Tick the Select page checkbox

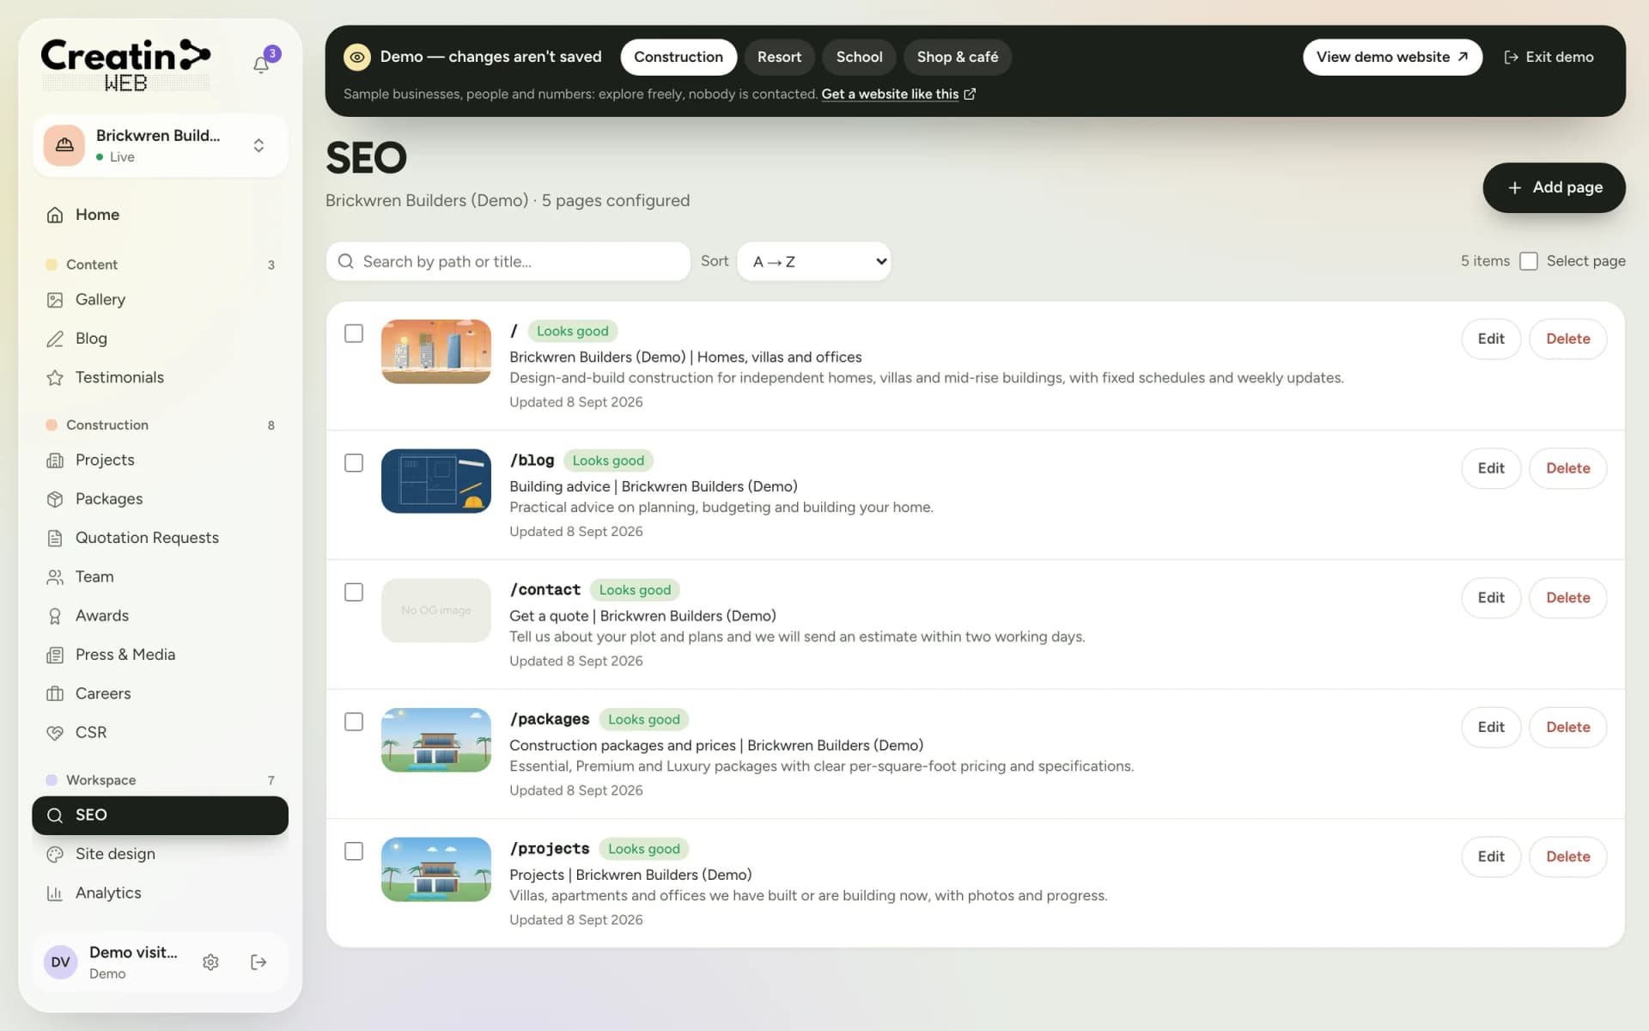1529,261
